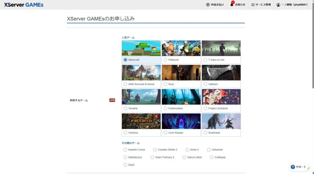The width and height of the screenshot is (314, 174).
Task: Choose Assetto Corsa radio option
Action: (x=125, y=150)
